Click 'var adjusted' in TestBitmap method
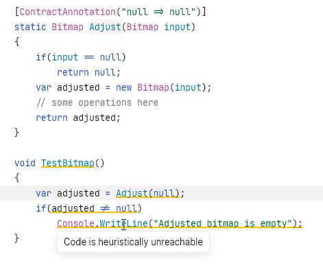 [x=68, y=193]
